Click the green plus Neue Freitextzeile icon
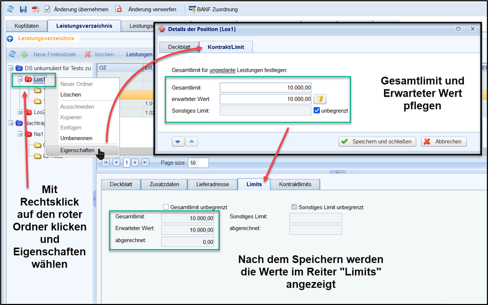488x305 pixels. (24, 54)
